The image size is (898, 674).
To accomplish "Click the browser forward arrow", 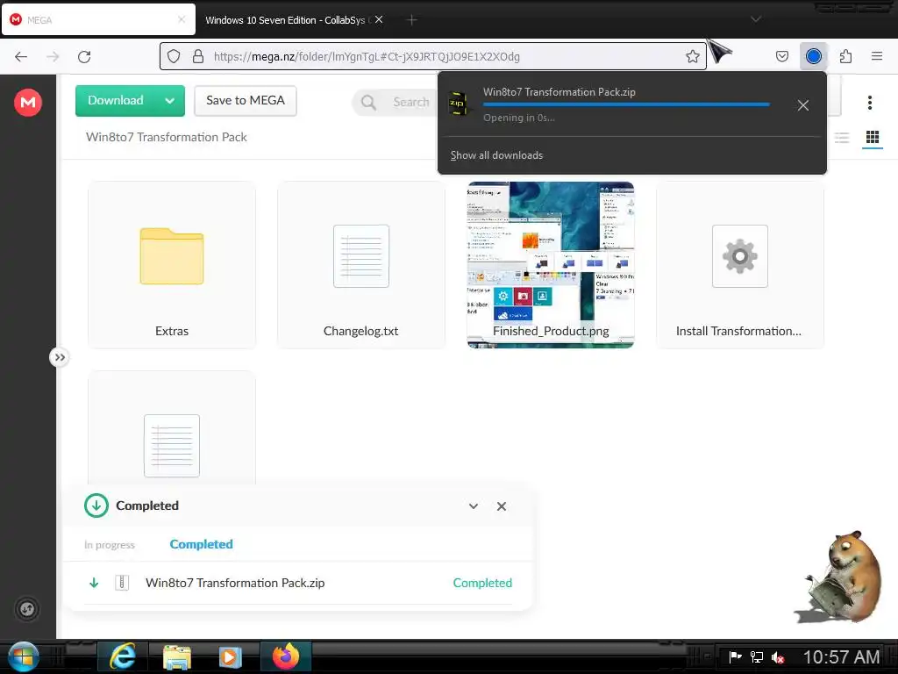I will 53,57.
